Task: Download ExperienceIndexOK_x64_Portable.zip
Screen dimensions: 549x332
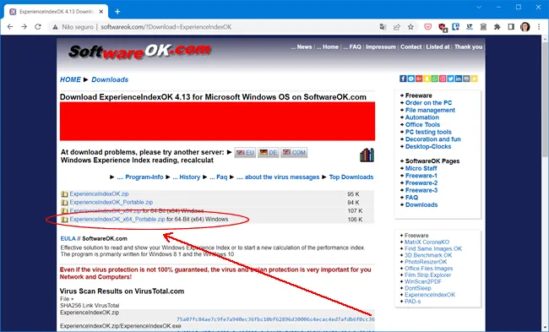Action: tap(117, 220)
